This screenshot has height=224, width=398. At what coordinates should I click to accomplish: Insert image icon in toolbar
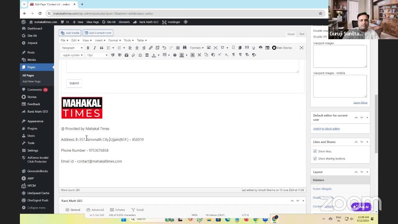click(x=209, y=48)
